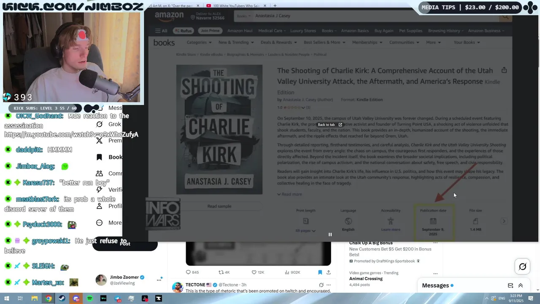Open the floating Grok button
Viewport: 540px width, 304px height.
click(x=522, y=266)
